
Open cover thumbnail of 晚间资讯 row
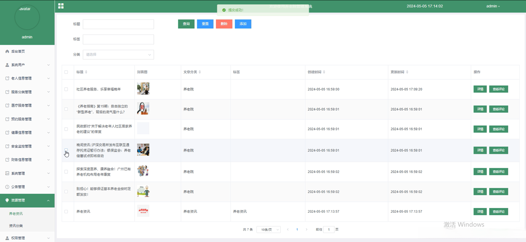click(143, 150)
